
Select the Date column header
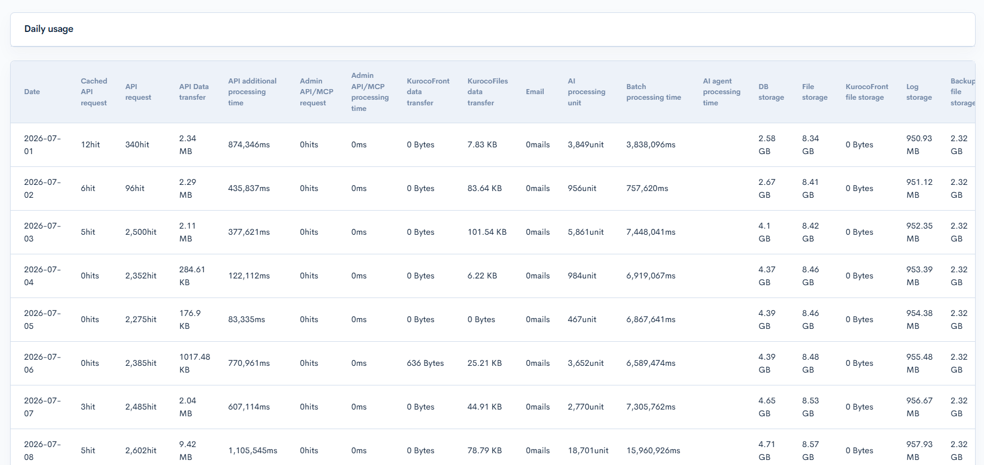[x=32, y=92]
